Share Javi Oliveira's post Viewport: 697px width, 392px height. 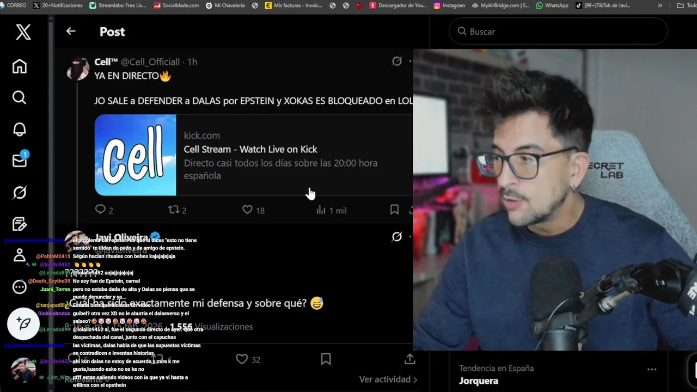[x=410, y=359]
